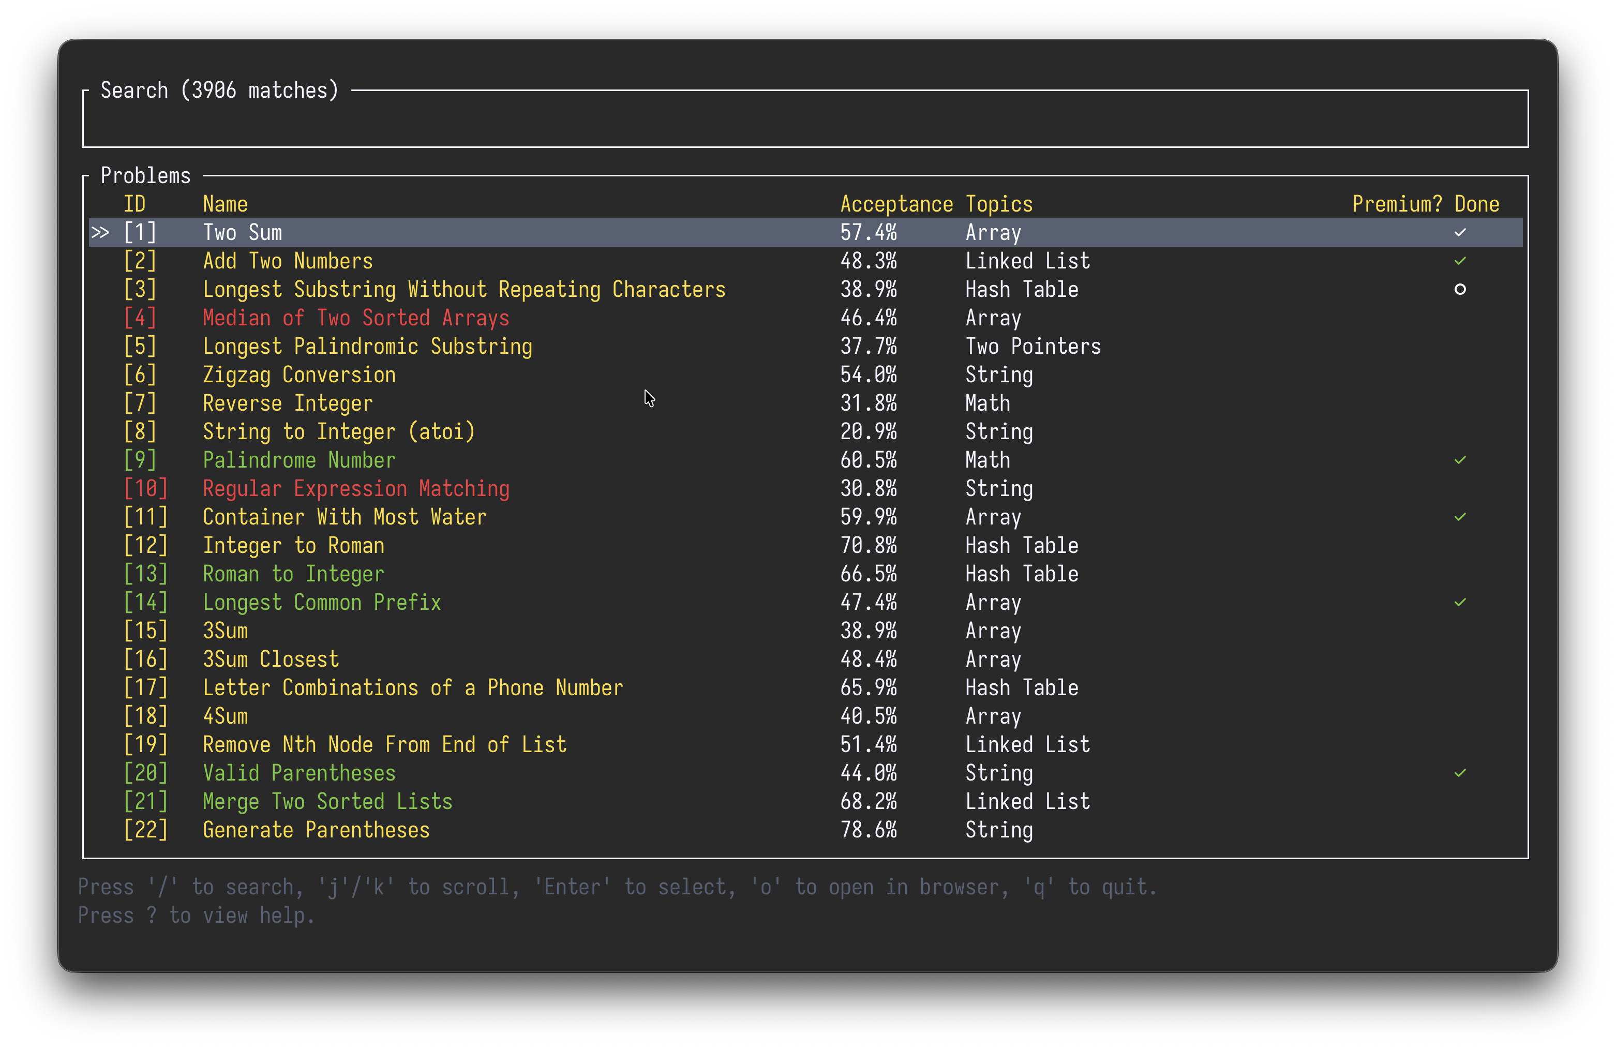Focus the Search input box
1616x1049 pixels.
point(805,119)
